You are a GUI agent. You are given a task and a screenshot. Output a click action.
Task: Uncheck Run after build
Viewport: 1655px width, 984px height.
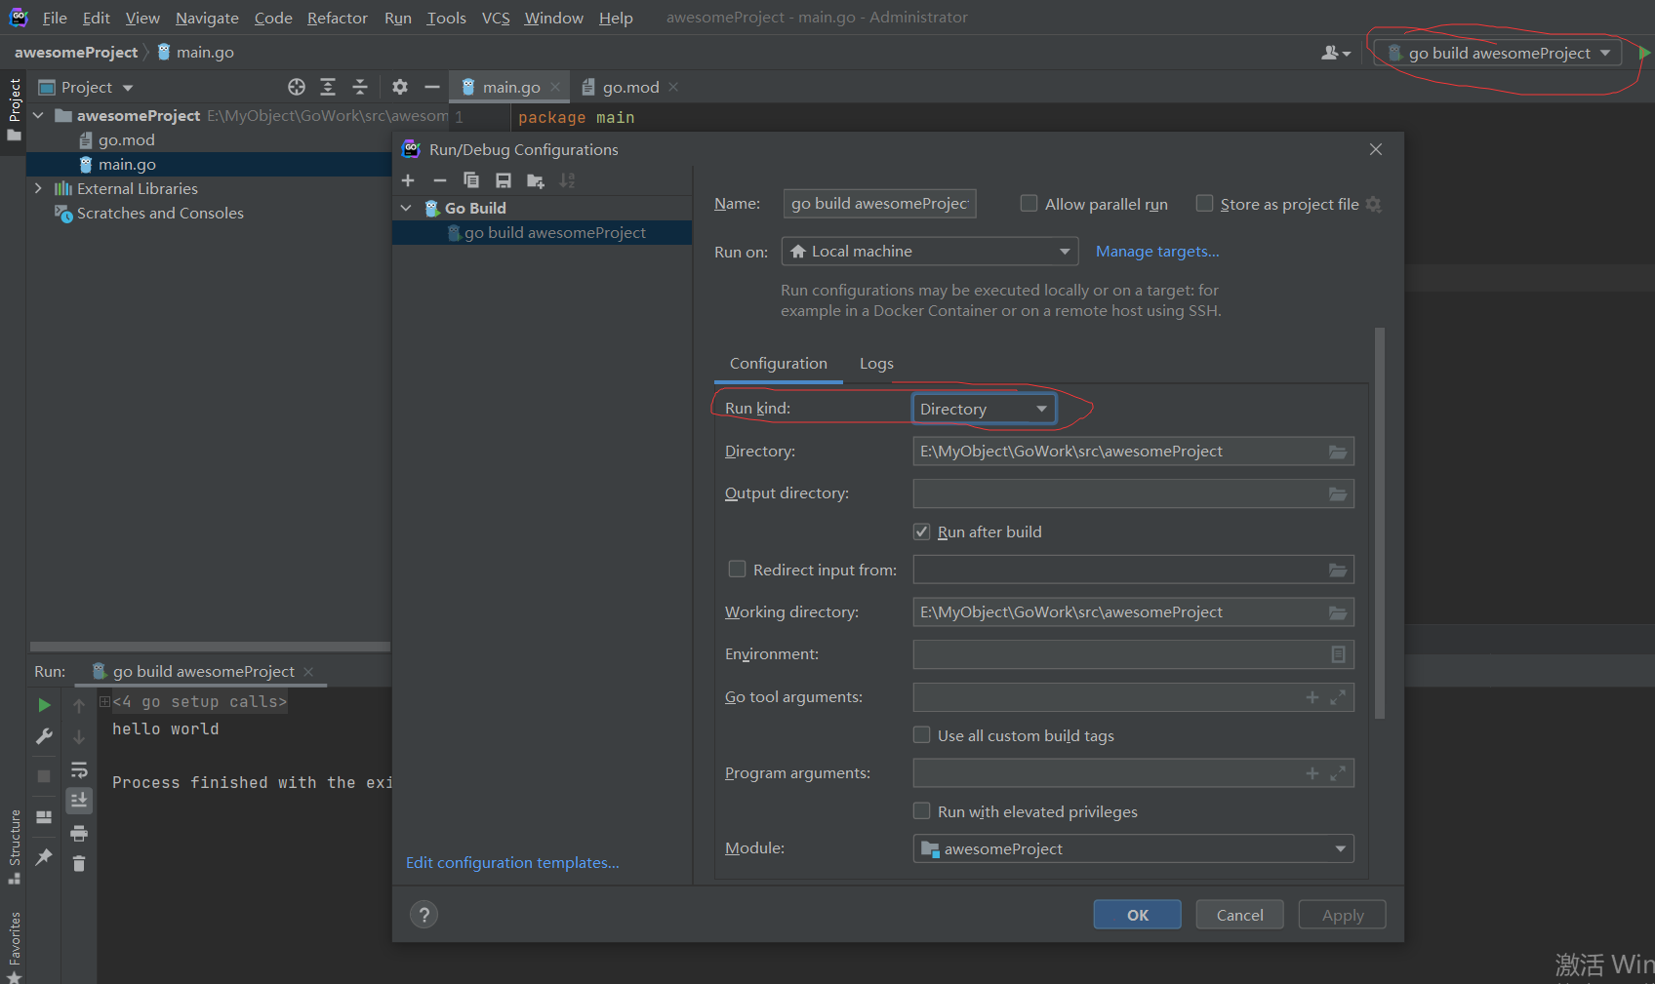click(x=921, y=531)
